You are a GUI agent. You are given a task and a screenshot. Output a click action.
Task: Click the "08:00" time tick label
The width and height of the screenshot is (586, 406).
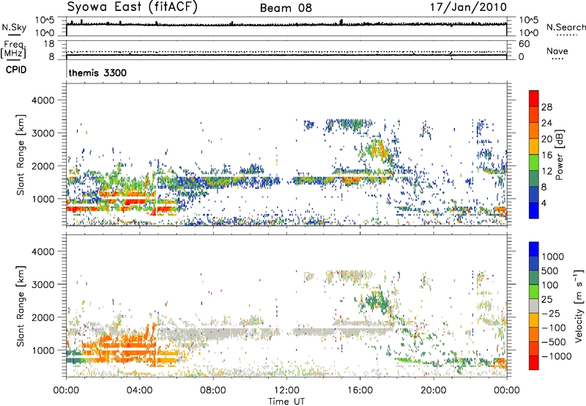pyautogui.click(x=213, y=391)
